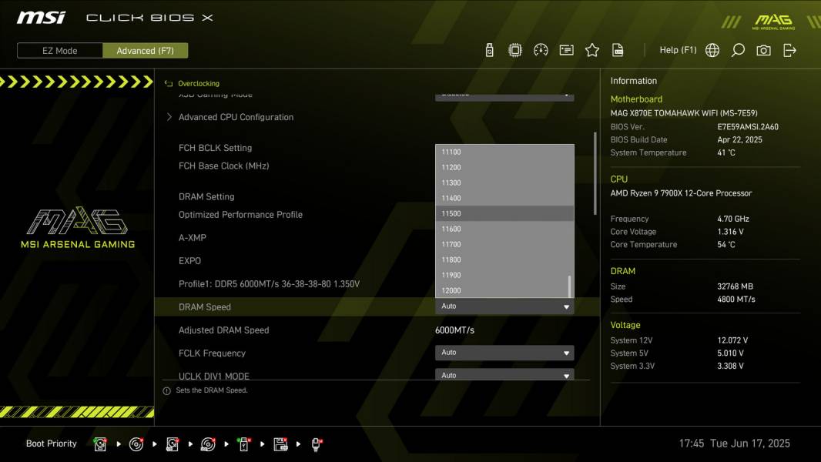The image size is (821, 462).
Task: Choose 11100 in the DRAM speed list
Action: click(504, 152)
